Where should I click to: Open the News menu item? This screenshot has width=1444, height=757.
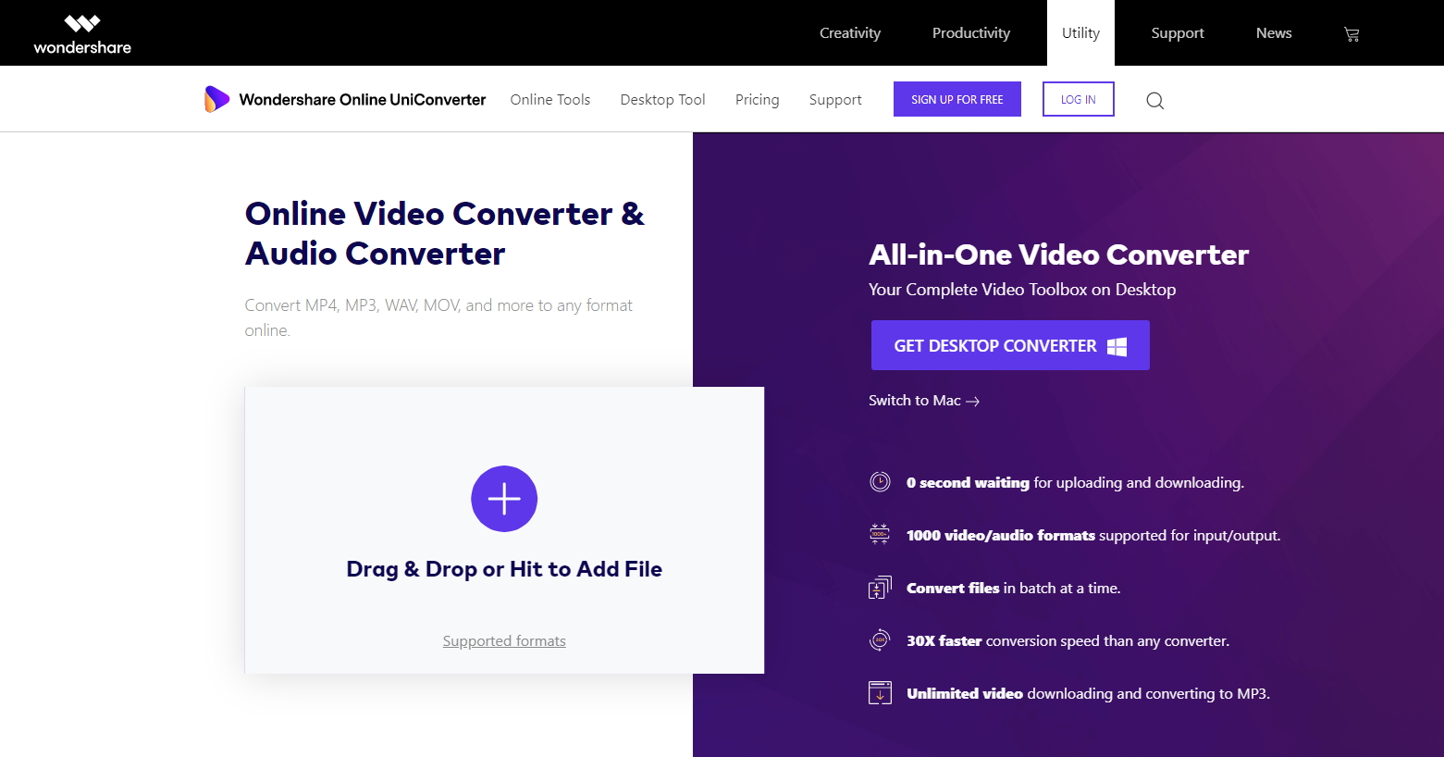(1274, 33)
